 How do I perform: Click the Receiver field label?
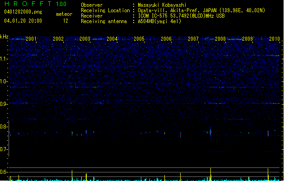tap(92, 16)
